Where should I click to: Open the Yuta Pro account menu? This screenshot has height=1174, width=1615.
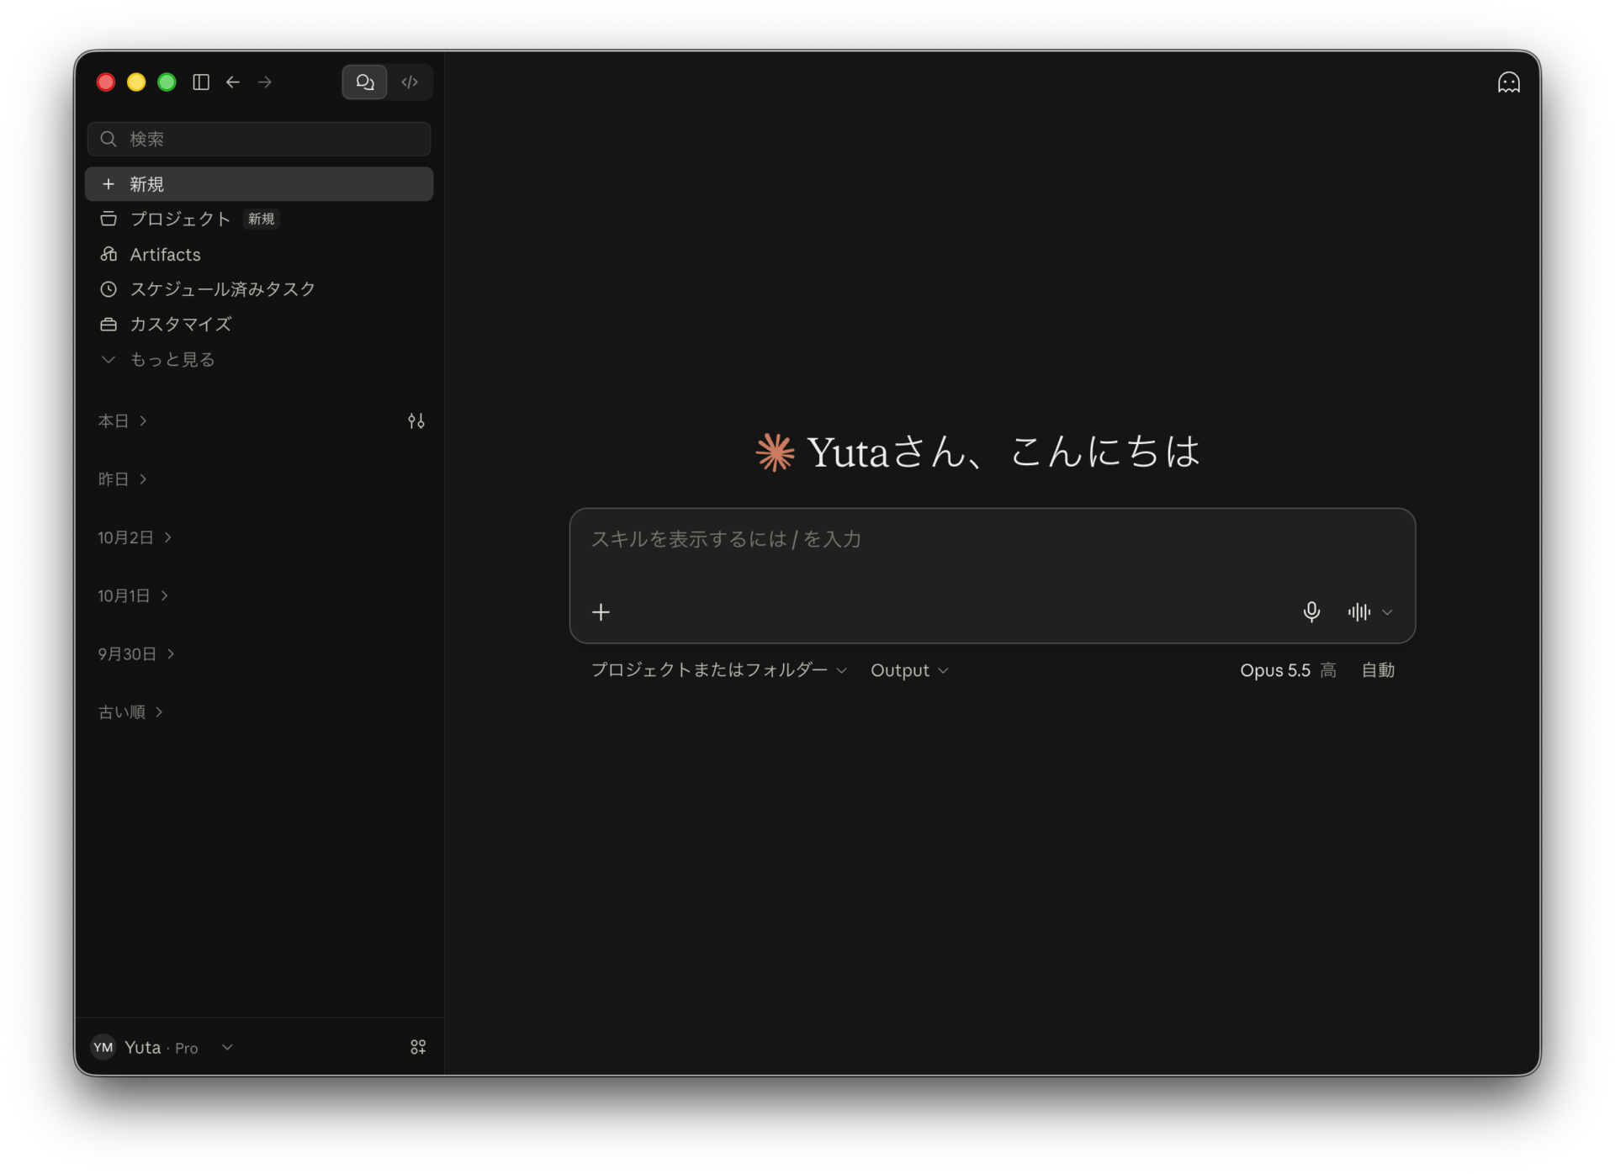pyautogui.click(x=162, y=1047)
